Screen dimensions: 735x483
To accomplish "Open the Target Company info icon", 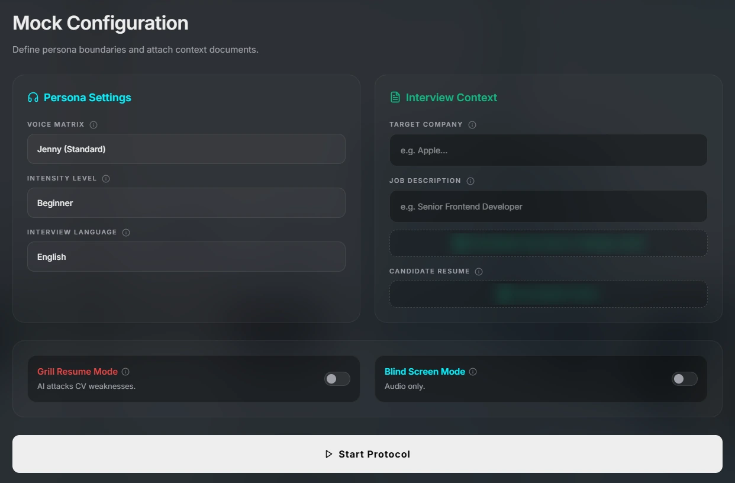I will click(x=472, y=125).
